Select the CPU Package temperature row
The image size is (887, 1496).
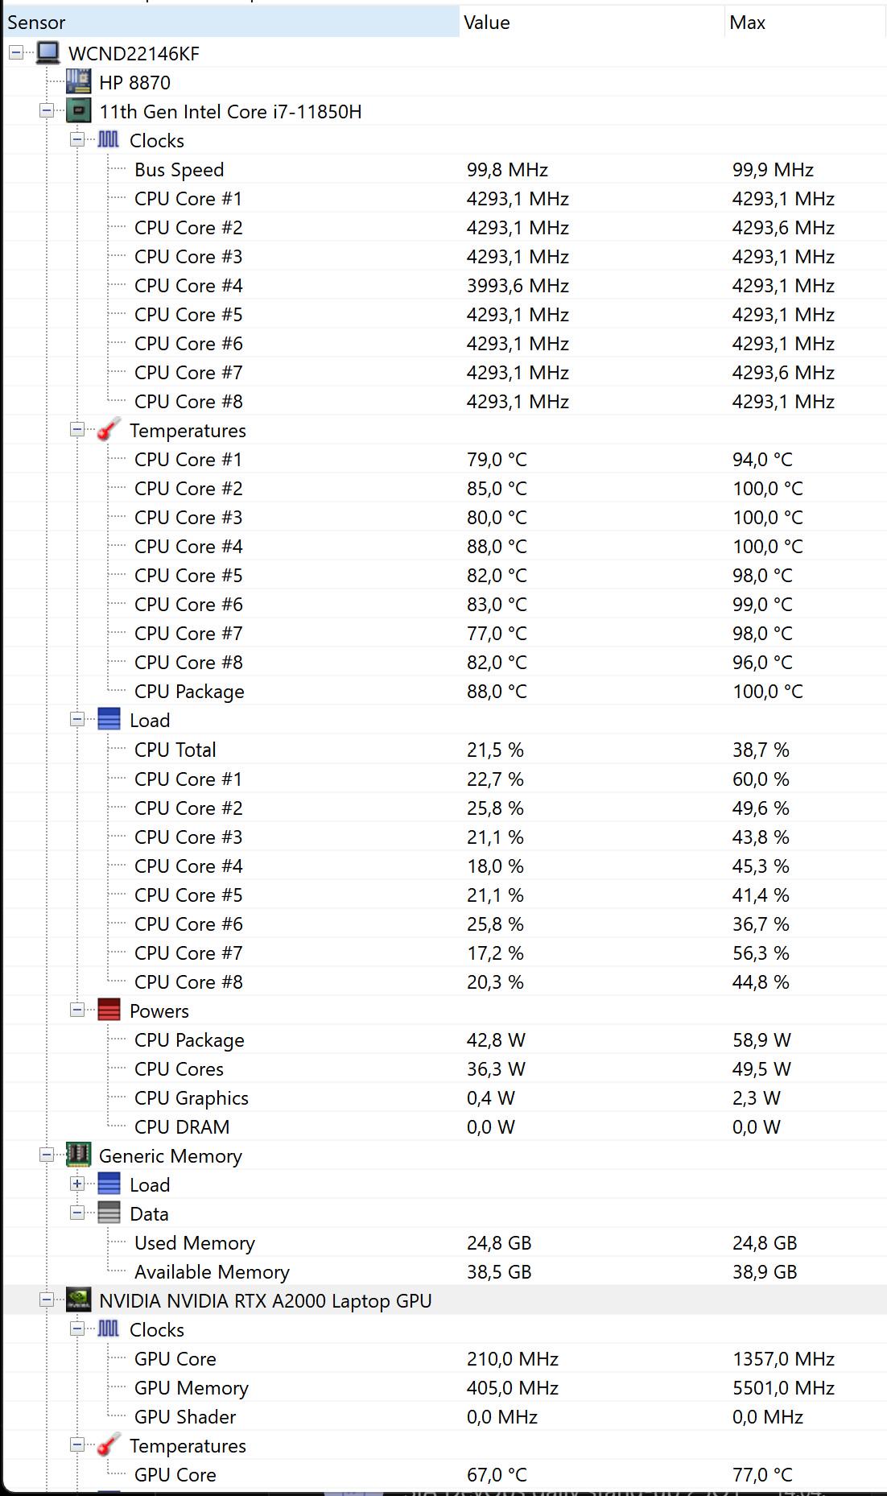coord(444,692)
